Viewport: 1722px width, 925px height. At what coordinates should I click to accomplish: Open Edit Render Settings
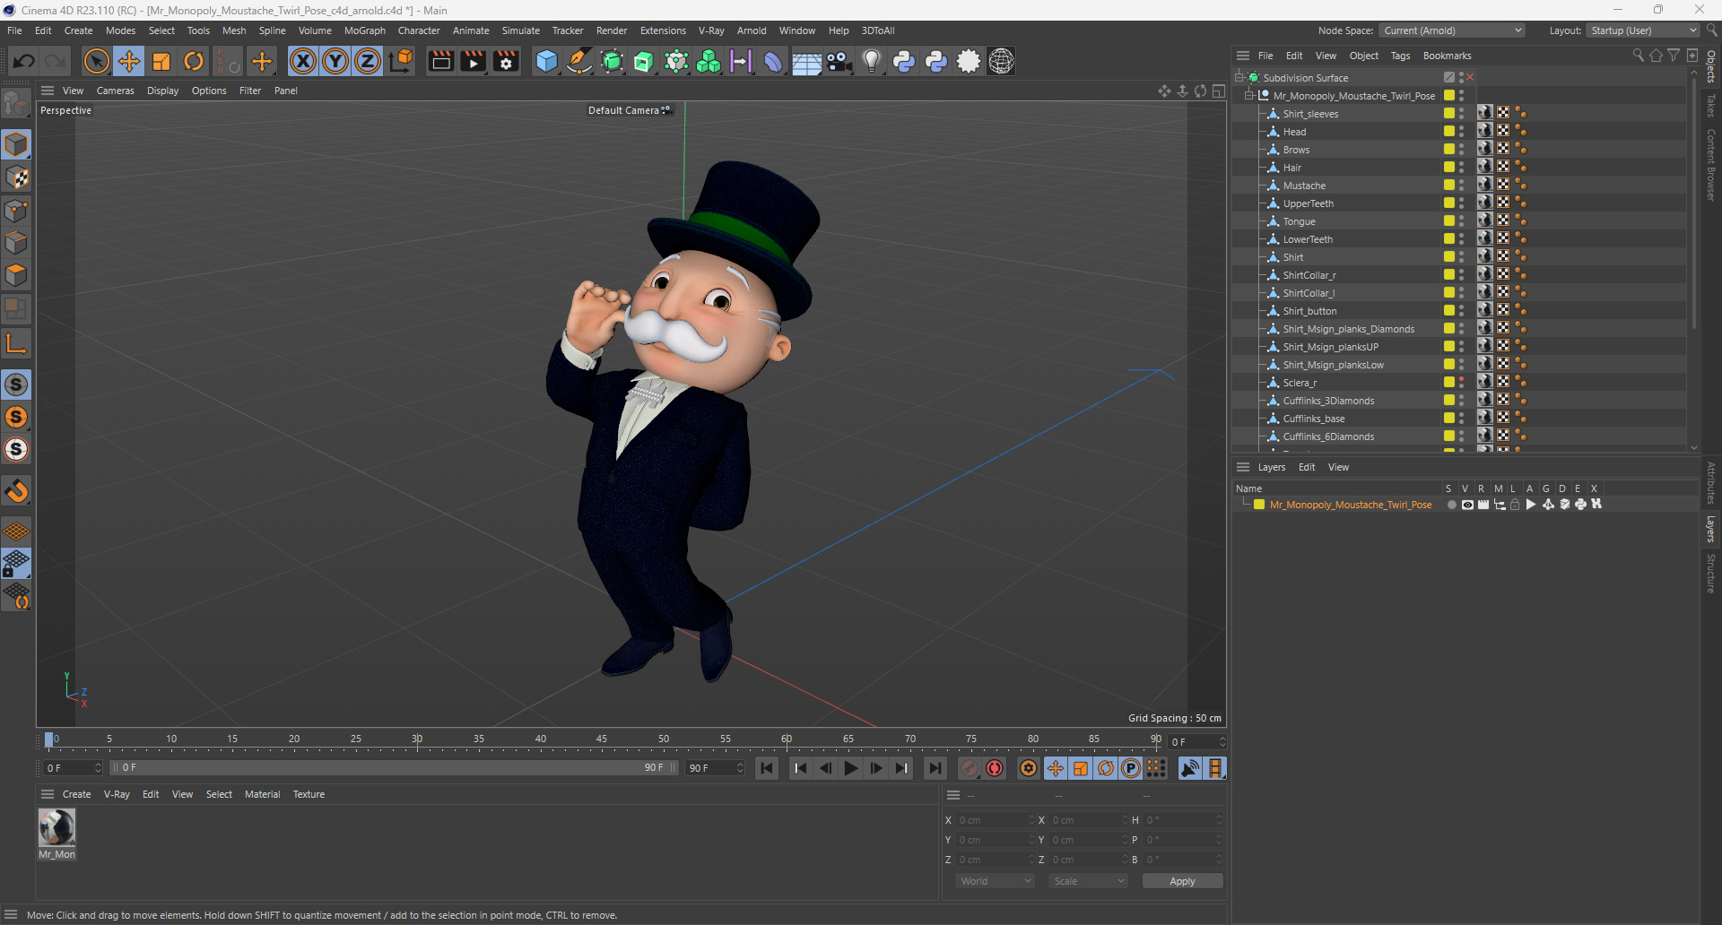[506, 61]
